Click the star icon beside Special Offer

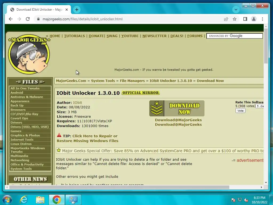point(59,150)
